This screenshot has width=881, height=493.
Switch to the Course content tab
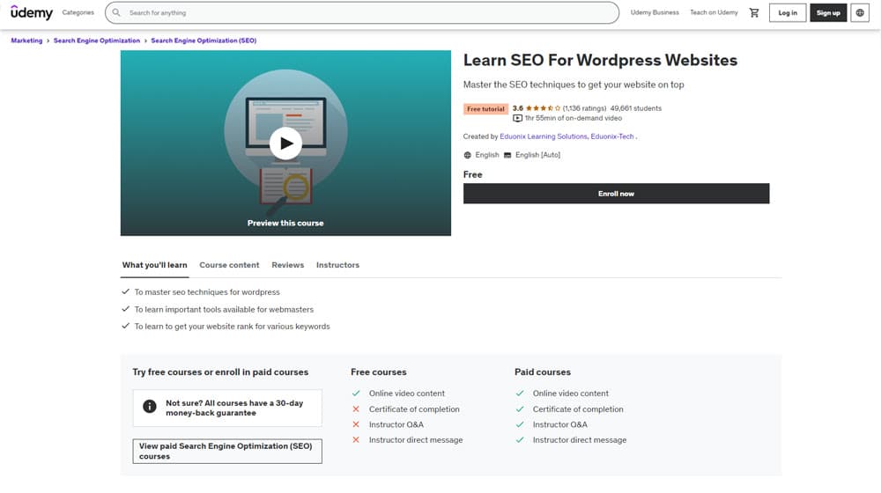click(x=229, y=265)
